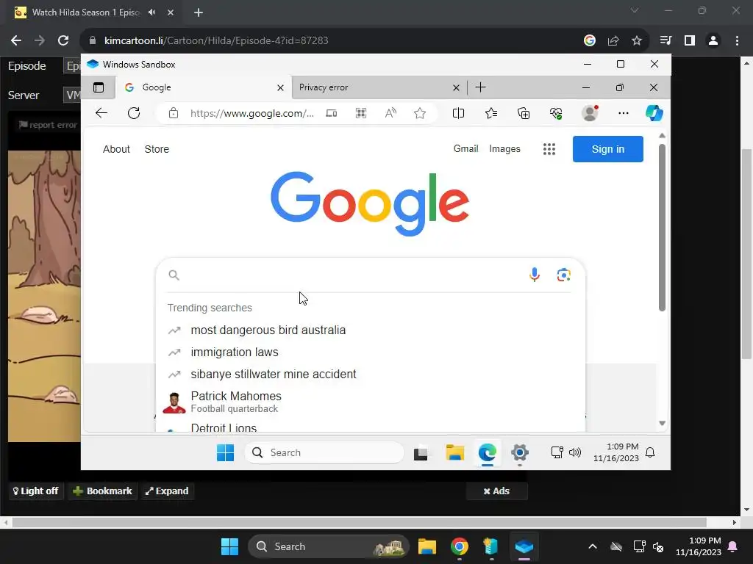Open the Episode dropdown on kimcartoon

[x=72, y=65]
